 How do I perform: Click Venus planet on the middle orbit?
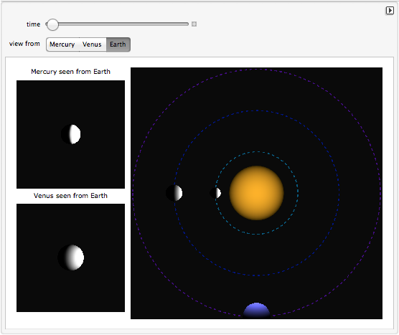coord(174,193)
